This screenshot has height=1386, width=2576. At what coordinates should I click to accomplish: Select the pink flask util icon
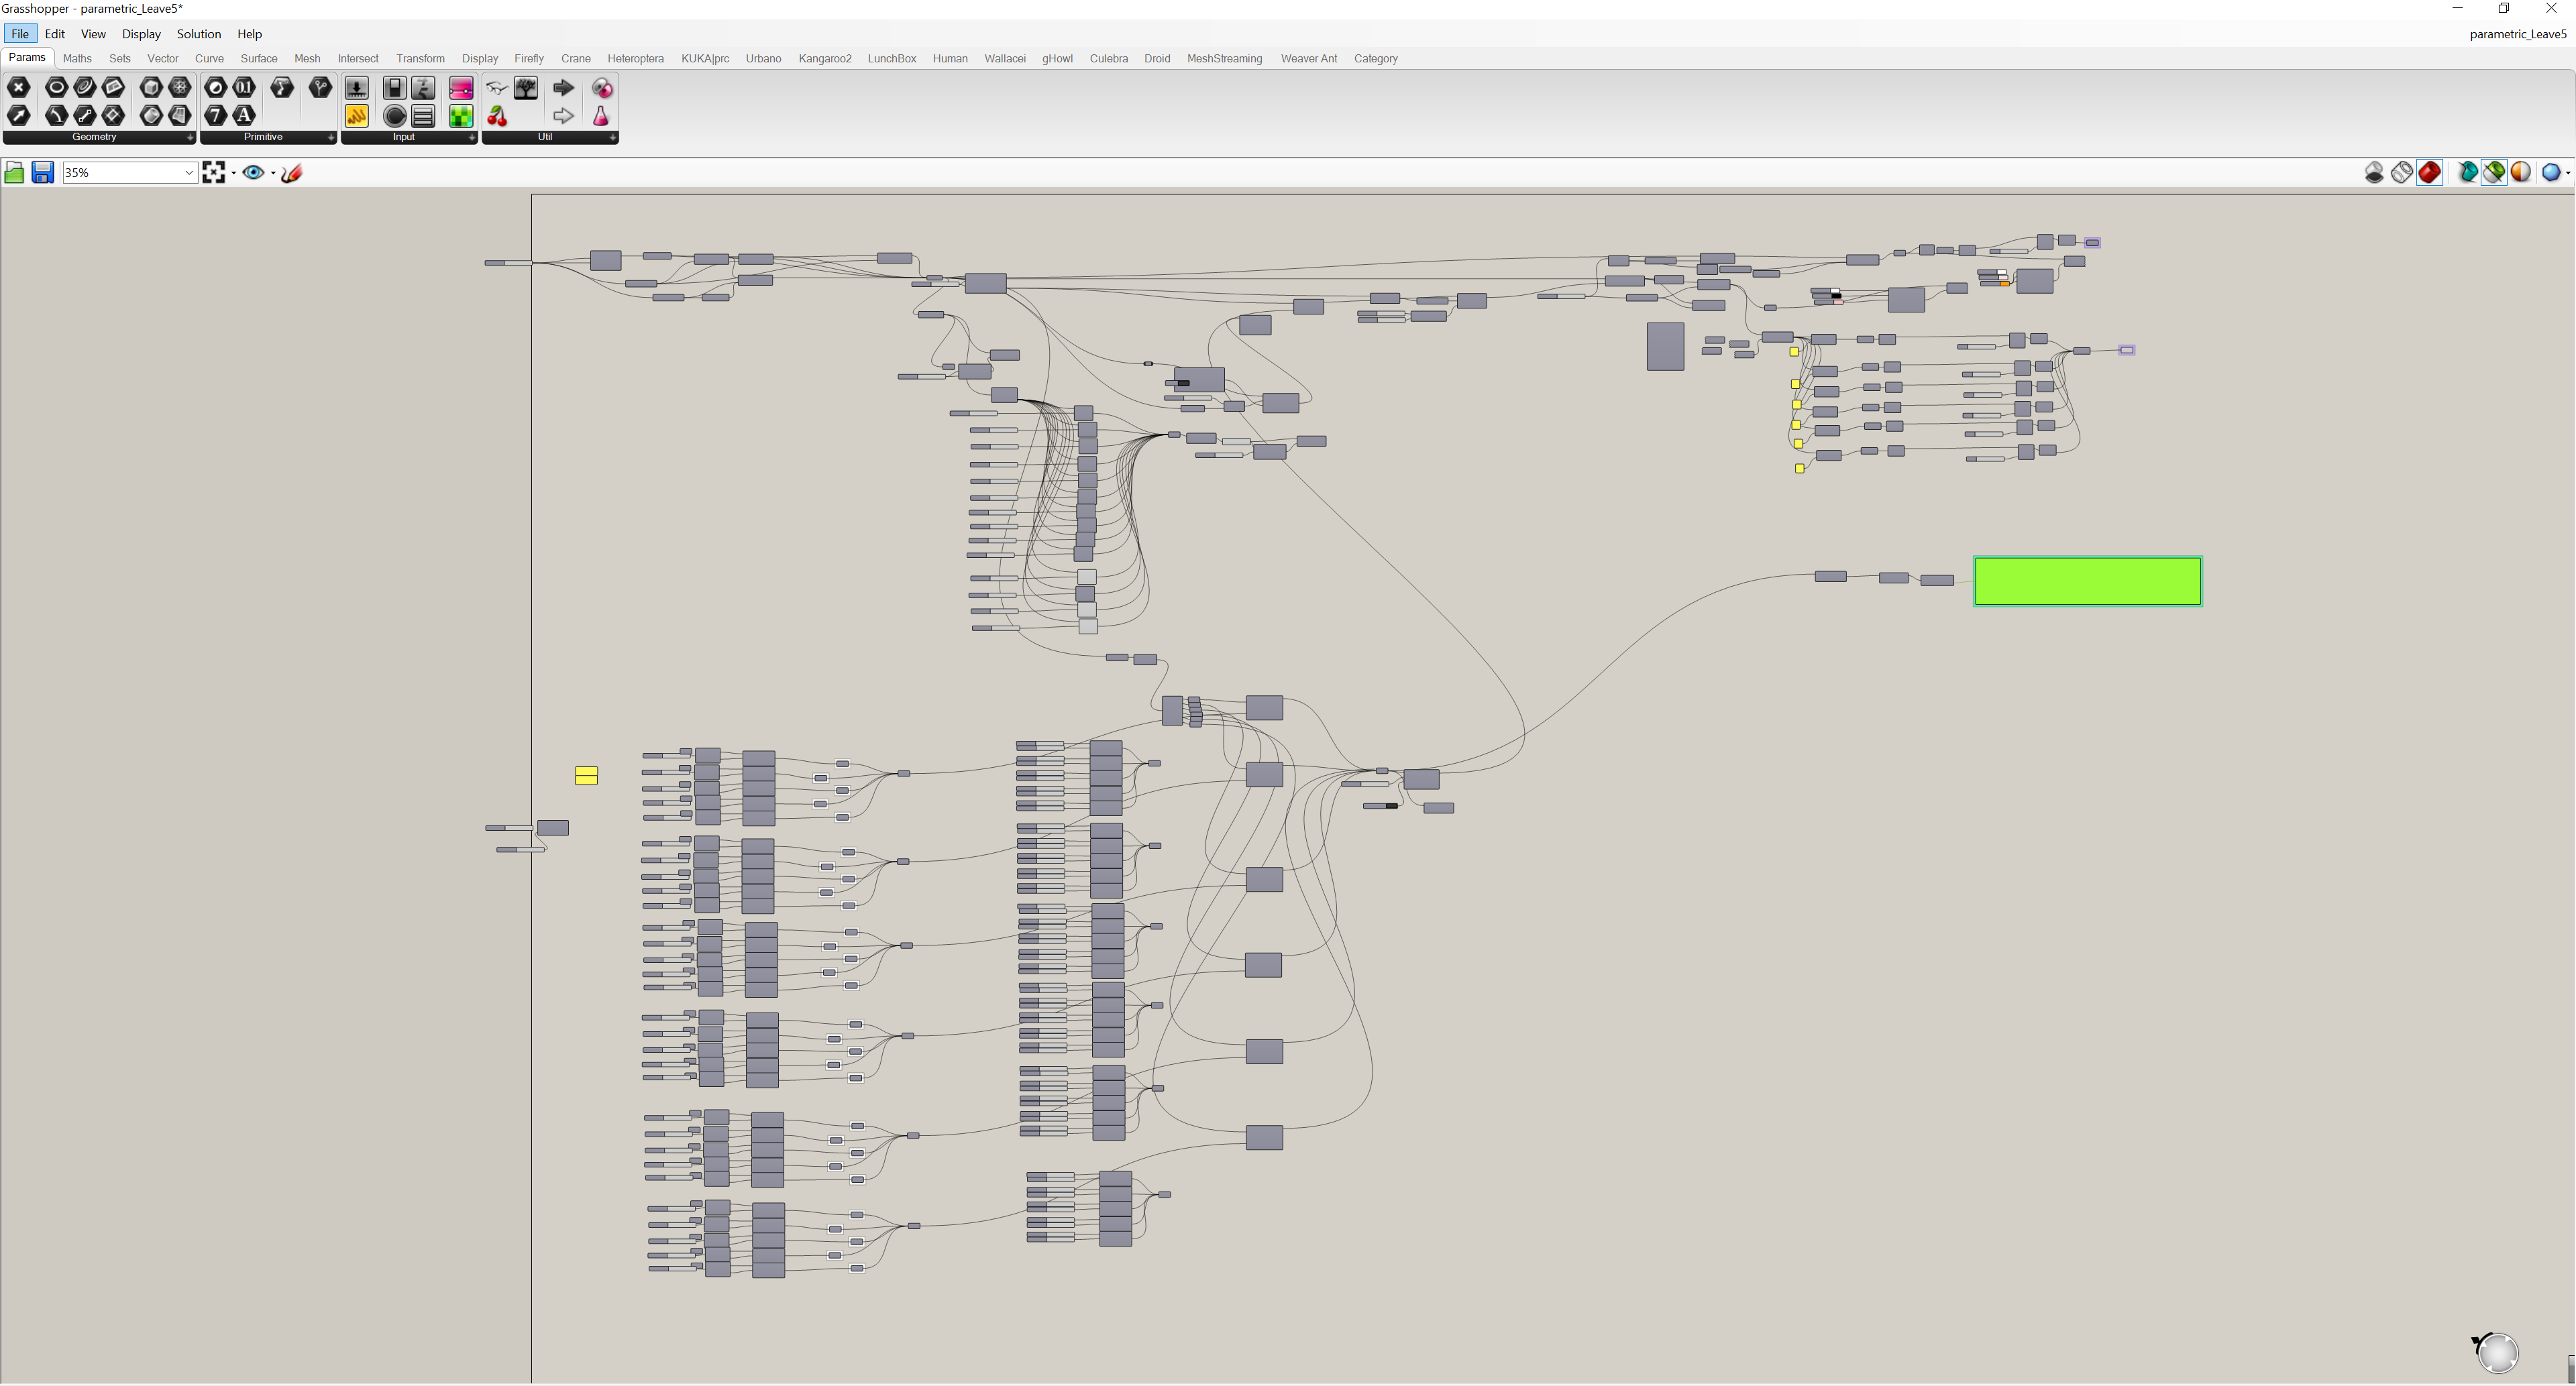point(601,116)
